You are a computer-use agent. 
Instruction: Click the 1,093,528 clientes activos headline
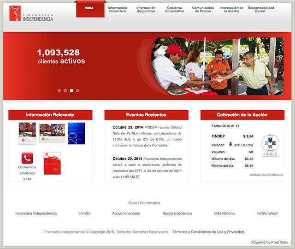61,57
